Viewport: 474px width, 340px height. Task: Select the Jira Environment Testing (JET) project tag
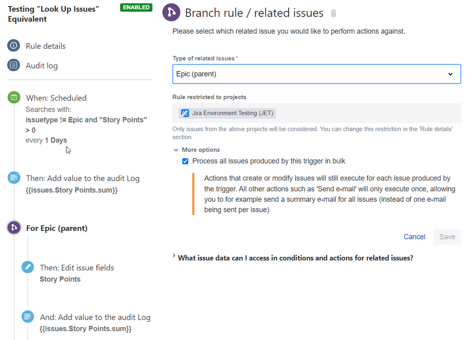pyautogui.click(x=227, y=113)
